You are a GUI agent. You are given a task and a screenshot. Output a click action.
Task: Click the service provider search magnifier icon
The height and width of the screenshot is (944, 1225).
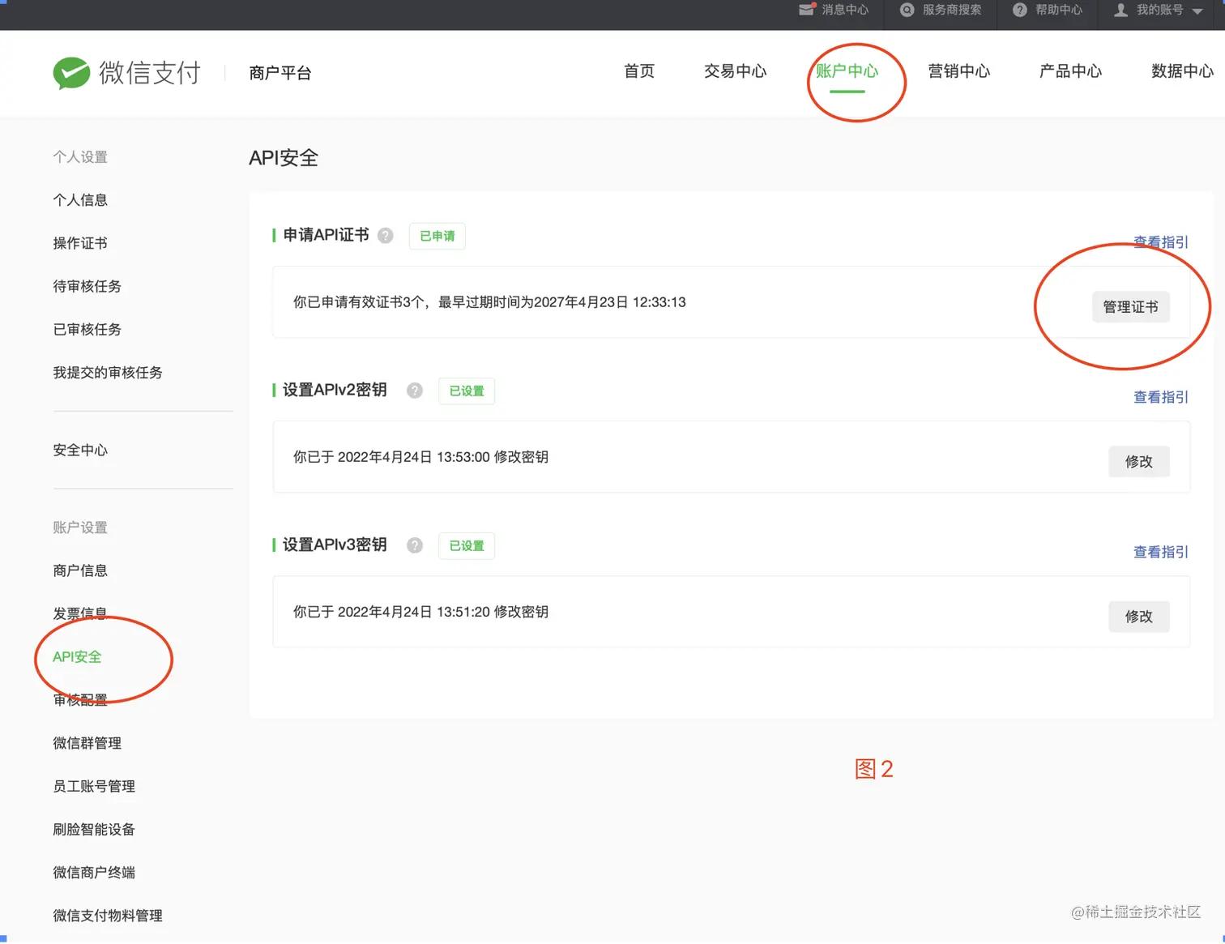coord(907,10)
